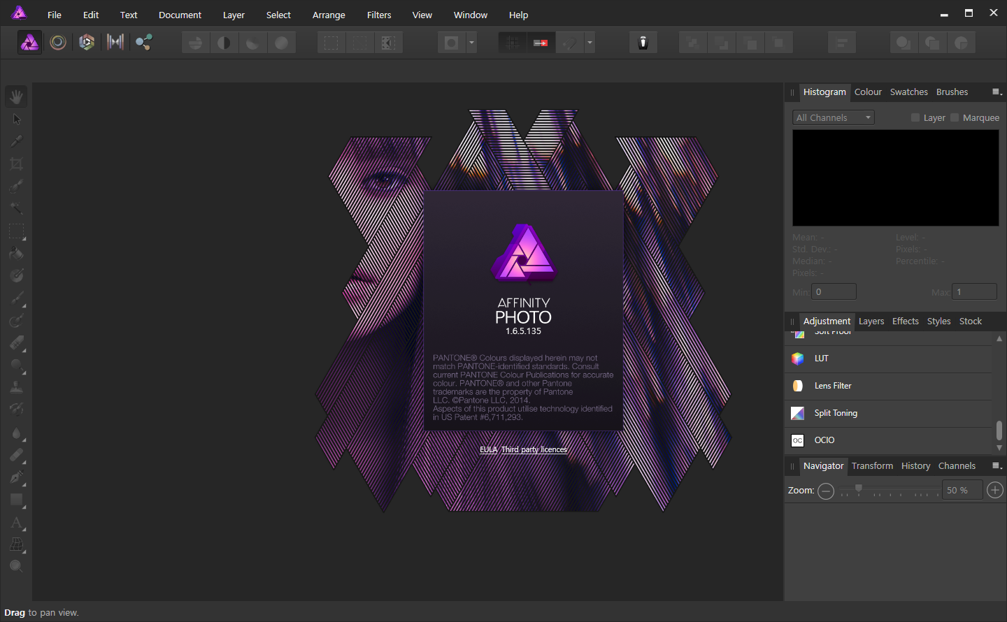Select the Mesh Warp tool
The image size is (1007, 622).
coord(17,544)
